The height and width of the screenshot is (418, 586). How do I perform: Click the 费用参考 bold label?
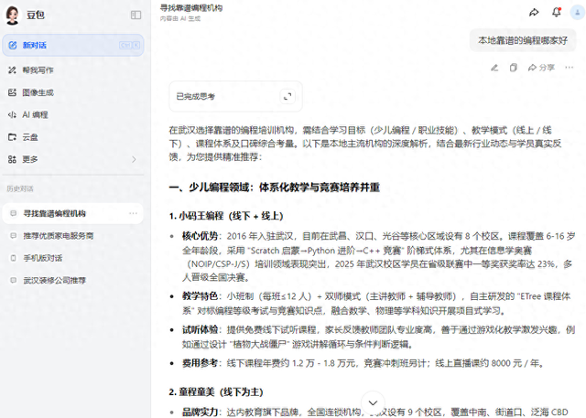click(x=200, y=363)
